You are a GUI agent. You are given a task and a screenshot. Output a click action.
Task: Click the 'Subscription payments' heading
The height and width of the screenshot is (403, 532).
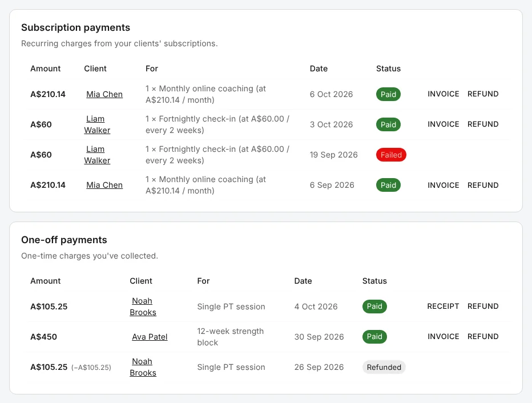(x=76, y=27)
